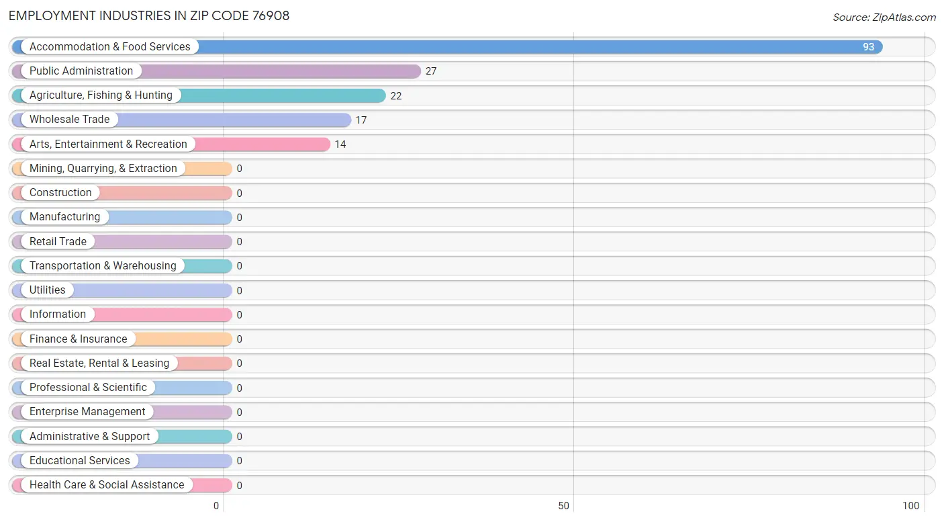This screenshot has height=522, width=944.
Task: Click the Professional & Scientific label
Action: [x=88, y=388]
